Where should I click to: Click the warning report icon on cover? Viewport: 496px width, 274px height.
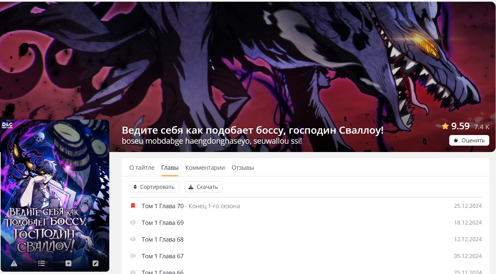click(x=14, y=263)
